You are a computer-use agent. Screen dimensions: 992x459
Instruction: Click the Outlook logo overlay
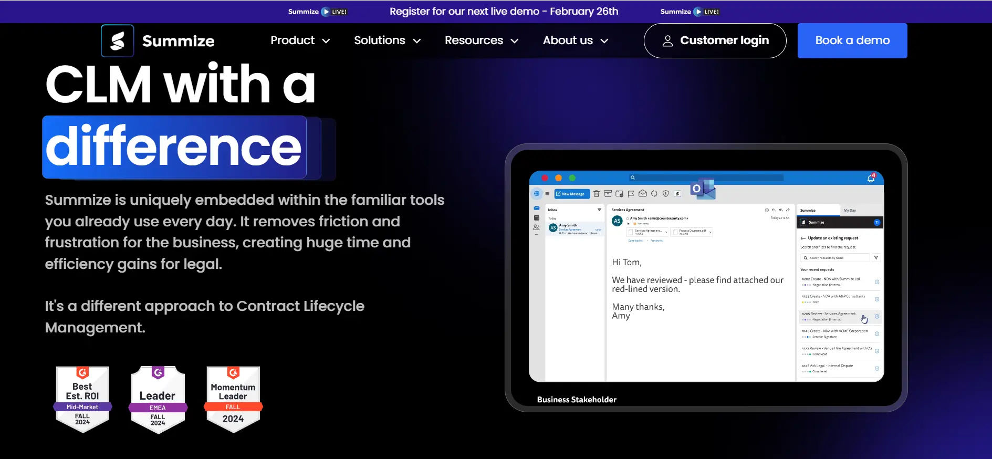click(703, 189)
